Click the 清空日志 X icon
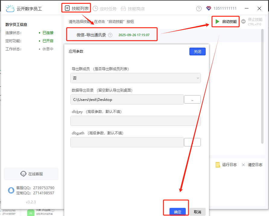The width and height of the screenshot is (269, 216). (x=243, y=165)
